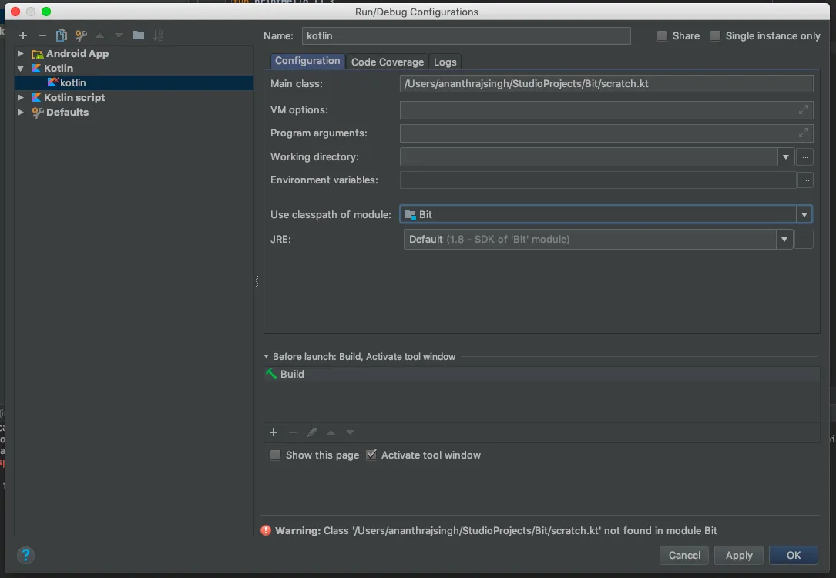836x578 pixels.
Task: Expand the Defaults node
Action: (20, 112)
